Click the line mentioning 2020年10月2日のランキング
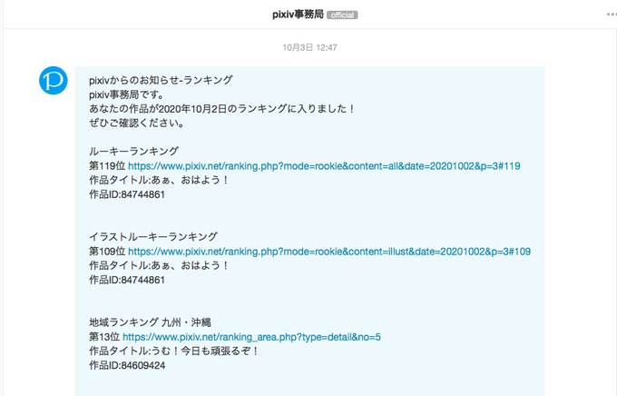The width and height of the screenshot is (617, 396). [222, 109]
